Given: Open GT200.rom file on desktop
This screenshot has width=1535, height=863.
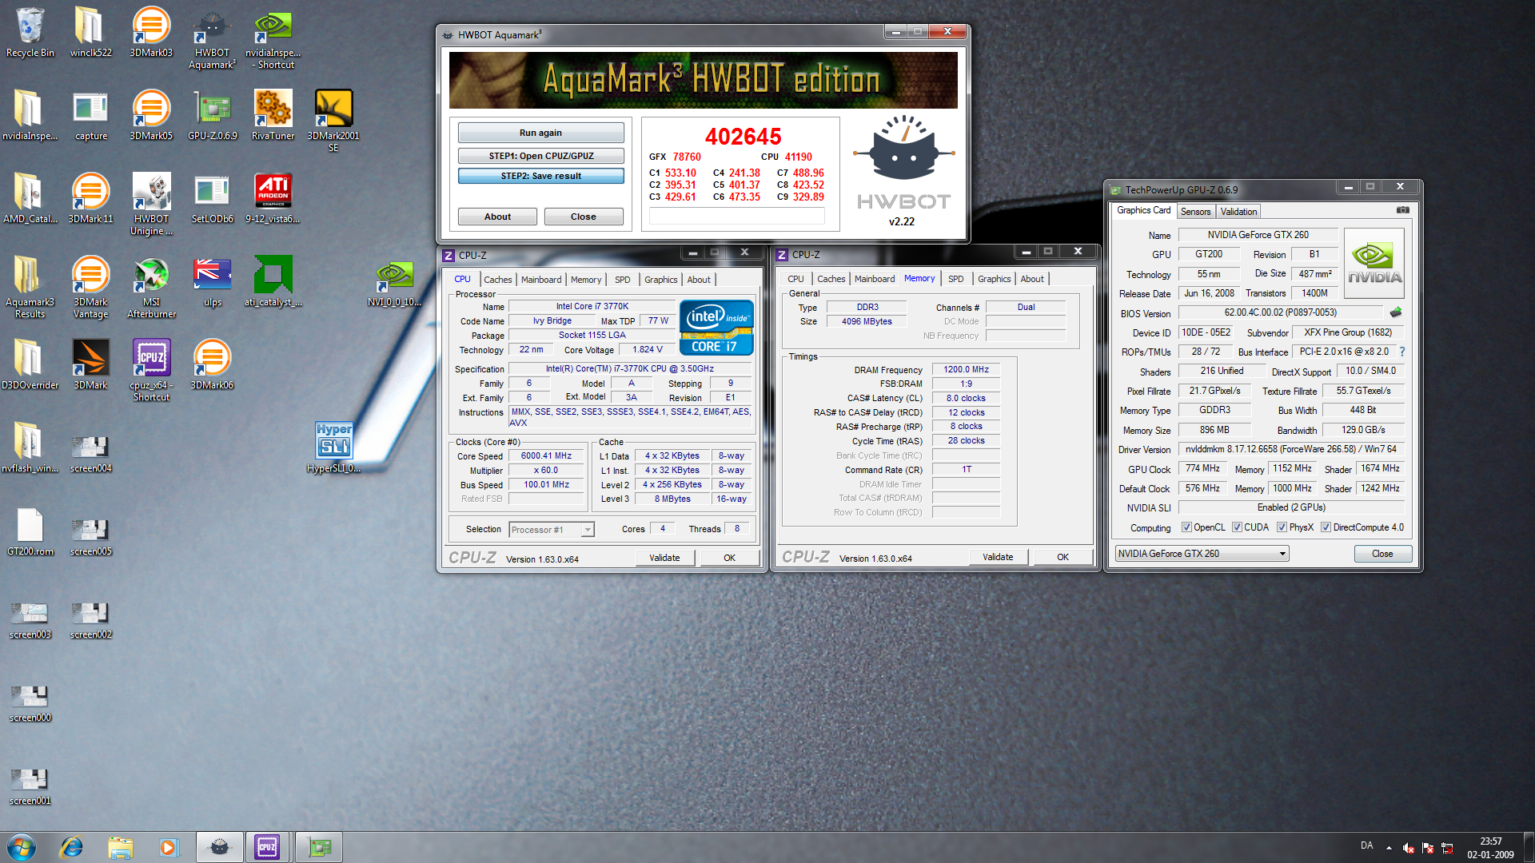Looking at the screenshot, I should 30,531.
